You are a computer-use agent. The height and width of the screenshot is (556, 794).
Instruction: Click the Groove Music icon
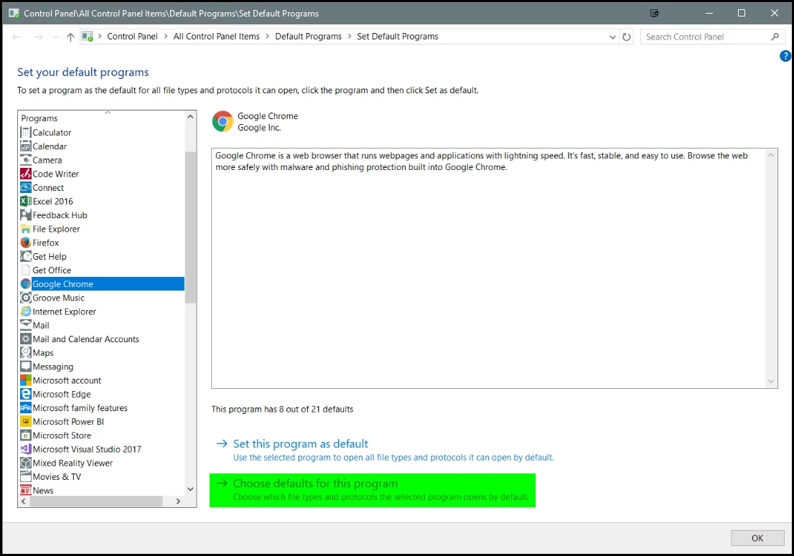coord(26,298)
